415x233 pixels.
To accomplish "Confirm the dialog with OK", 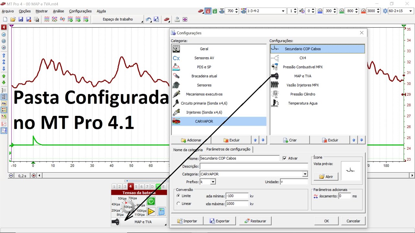I will (x=326, y=221).
